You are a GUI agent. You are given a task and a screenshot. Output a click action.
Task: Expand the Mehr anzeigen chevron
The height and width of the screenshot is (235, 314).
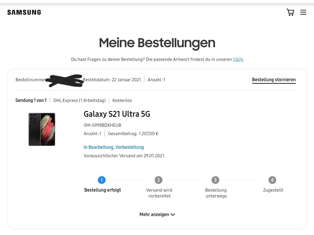pos(173,215)
